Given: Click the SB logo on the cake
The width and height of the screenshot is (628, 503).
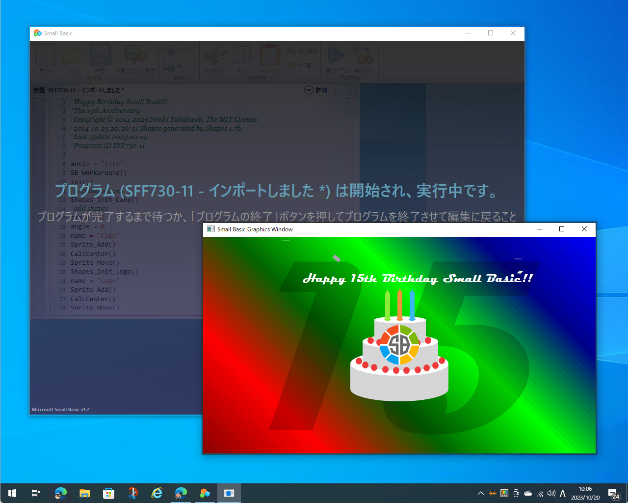Looking at the screenshot, I should pyautogui.click(x=399, y=345).
